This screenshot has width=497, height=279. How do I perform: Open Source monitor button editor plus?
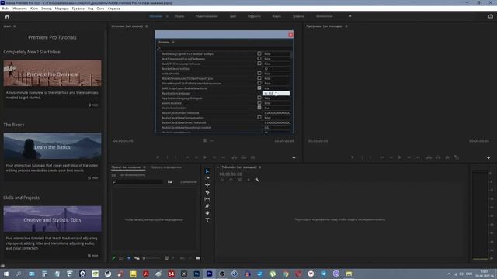tap(294, 157)
